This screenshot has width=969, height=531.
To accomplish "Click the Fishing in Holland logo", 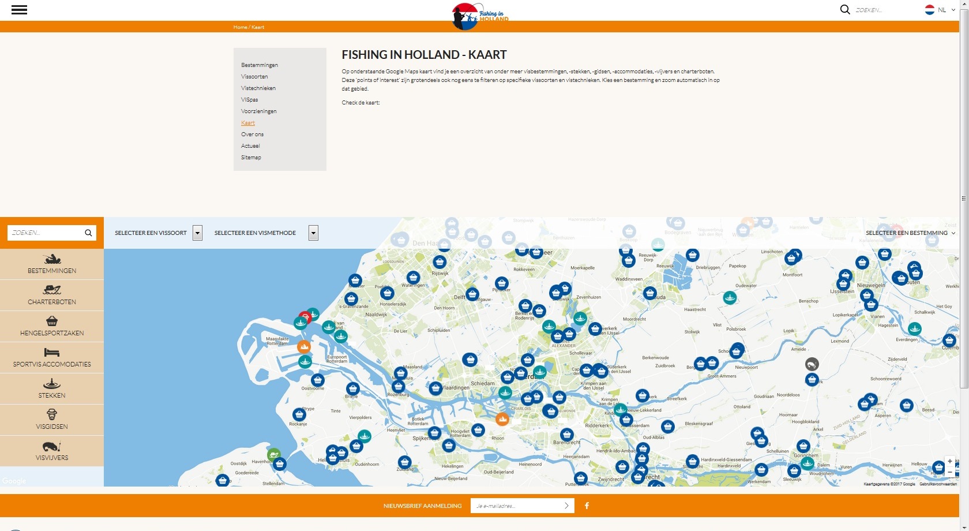I will click(480, 16).
